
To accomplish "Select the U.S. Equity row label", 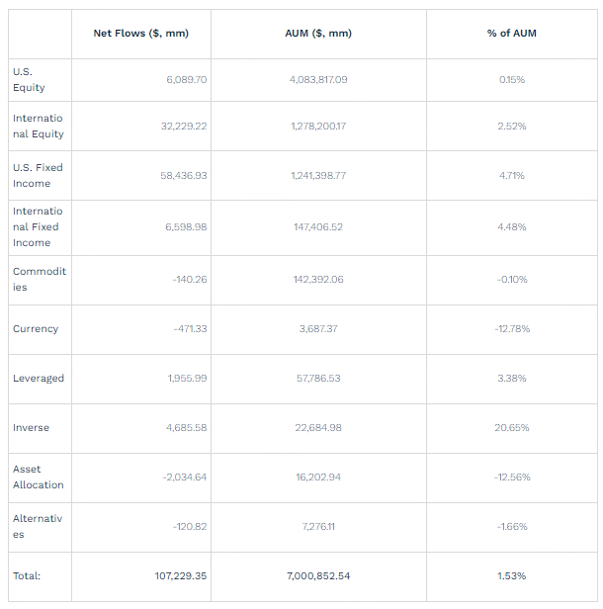I will click(29, 79).
